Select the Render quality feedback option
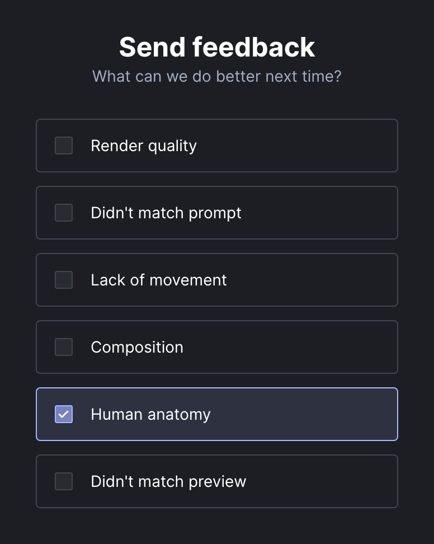 [217, 146]
